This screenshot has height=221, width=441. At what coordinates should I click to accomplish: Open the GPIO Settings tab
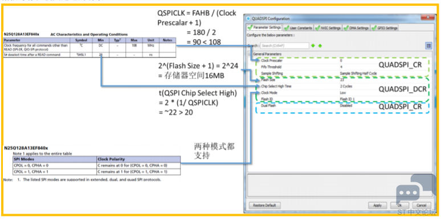(x=385, y=28)
